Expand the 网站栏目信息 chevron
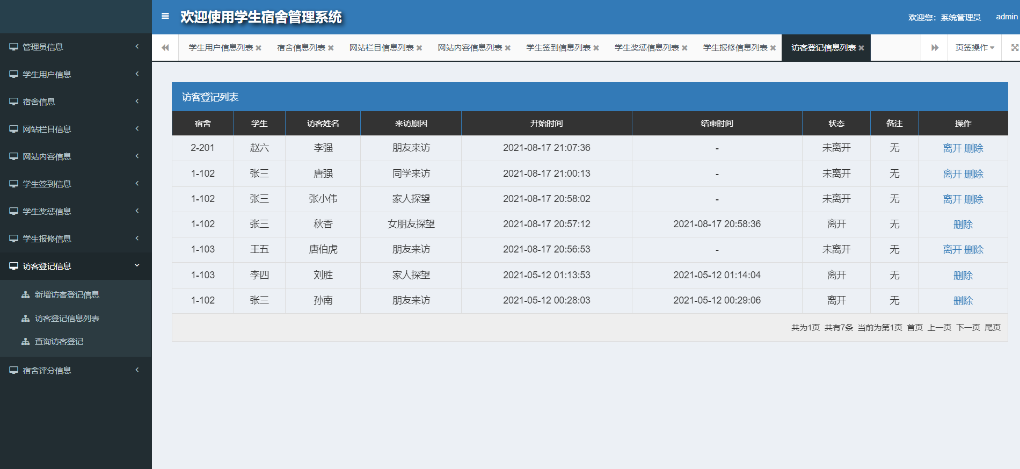The width and height of the screenshot is (1020, 469). point(137,128)
